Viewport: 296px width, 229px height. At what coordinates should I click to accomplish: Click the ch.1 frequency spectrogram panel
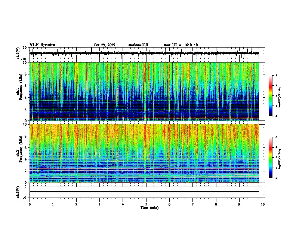(x=144, y=91)
